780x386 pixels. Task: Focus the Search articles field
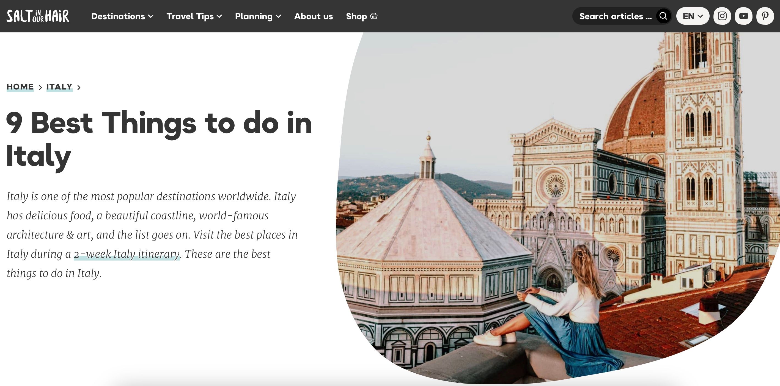tap(615, 16)
